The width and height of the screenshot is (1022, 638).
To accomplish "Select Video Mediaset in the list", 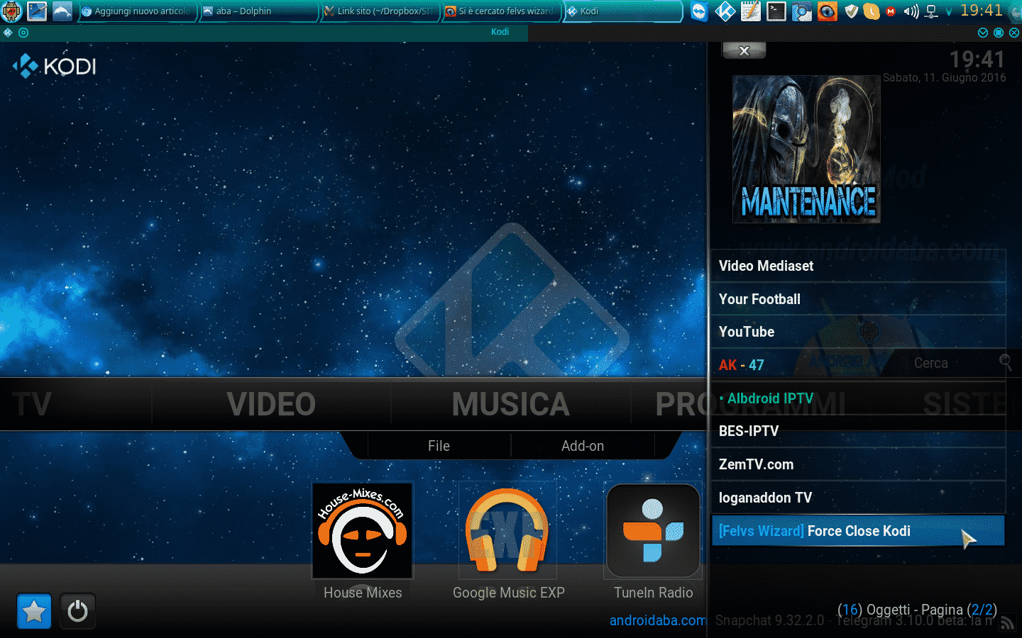I will pyautogui.click(x=858, y=266).
